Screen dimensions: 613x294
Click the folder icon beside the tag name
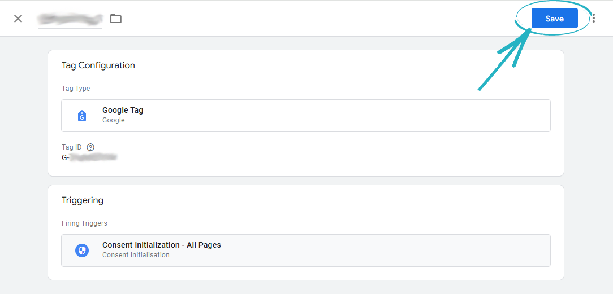coord(116,19)
